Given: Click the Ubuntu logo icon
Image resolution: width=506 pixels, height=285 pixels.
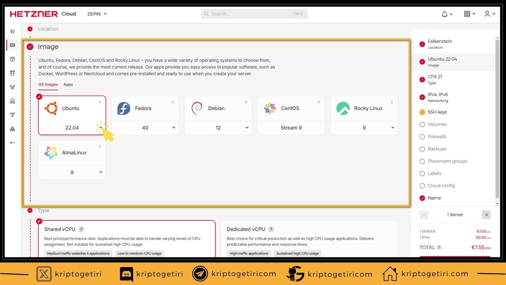Looking at the screenshot, I should (x=51, y=108).
